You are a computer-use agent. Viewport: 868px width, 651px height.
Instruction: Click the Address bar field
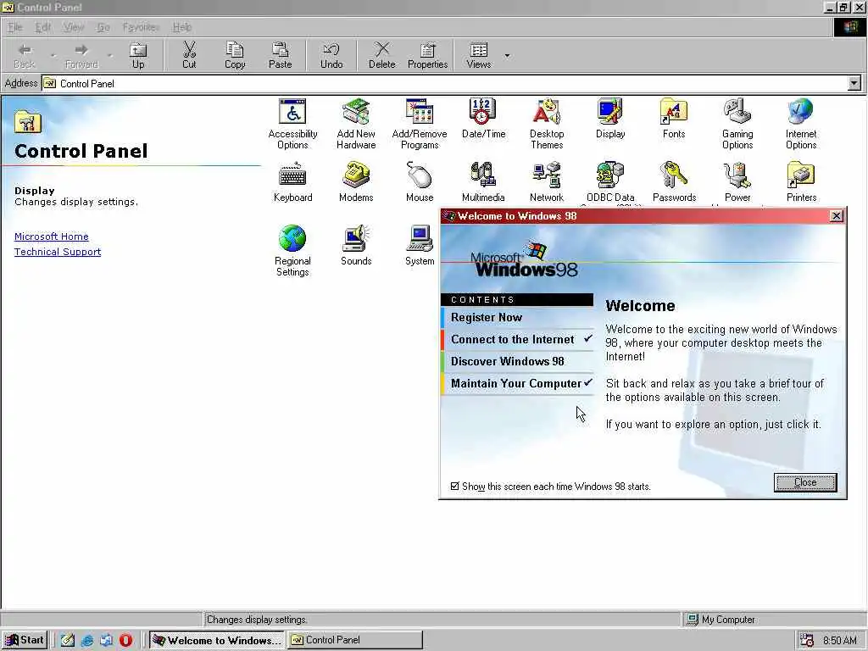(445, 84)
